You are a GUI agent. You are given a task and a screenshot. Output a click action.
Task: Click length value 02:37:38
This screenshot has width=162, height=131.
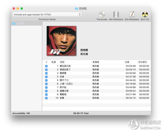(131, 77)
